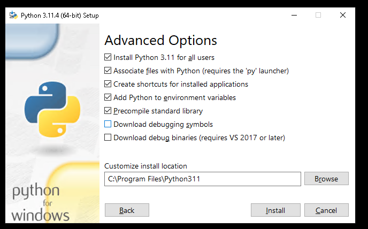Image resolution: width=368 pixels, height=229 pixels.
Task: Click the Advanced Options heading
Action: pos(160,40)
